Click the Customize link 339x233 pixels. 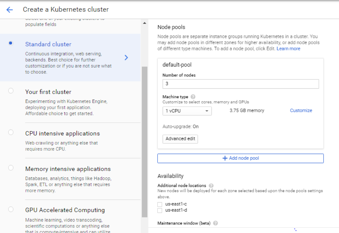(x=301, y=111)
